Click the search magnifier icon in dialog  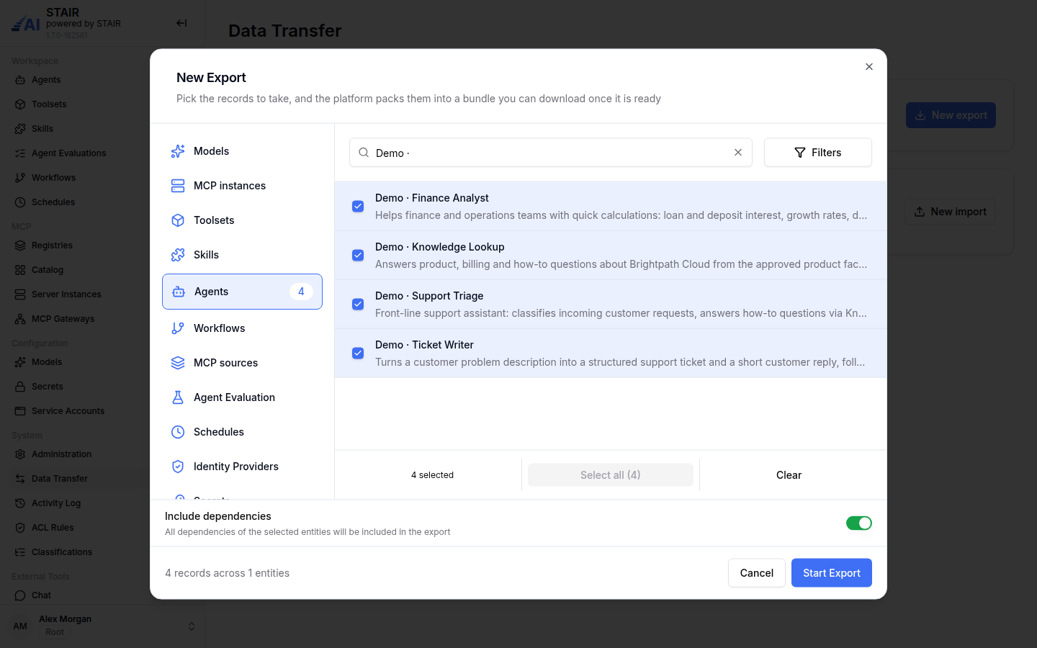click(x=364, y=153)
